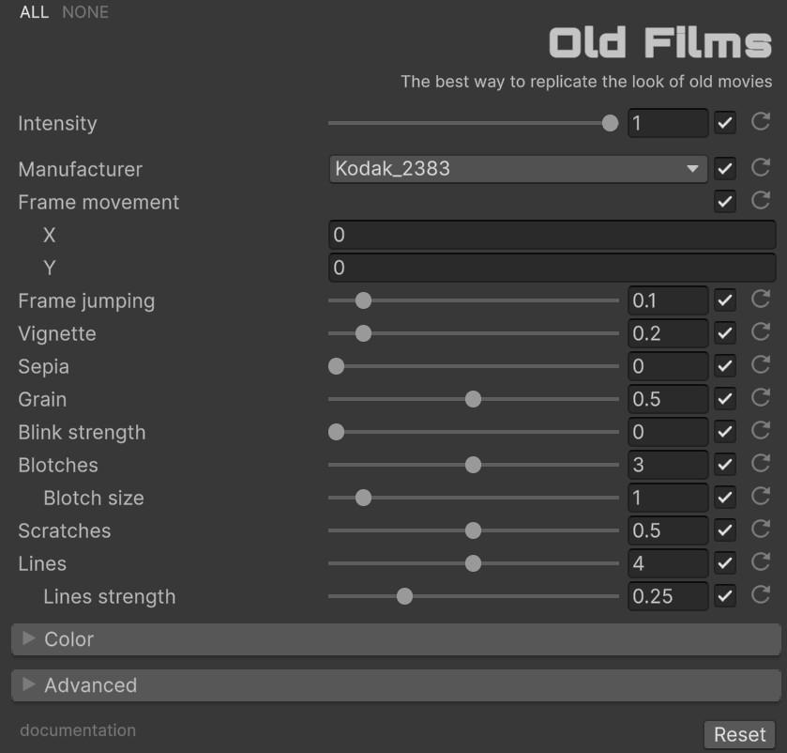The height and width of the screenshot is (753, 787).
Task: Click the Frame movement X input field
Action: point(552,235)
